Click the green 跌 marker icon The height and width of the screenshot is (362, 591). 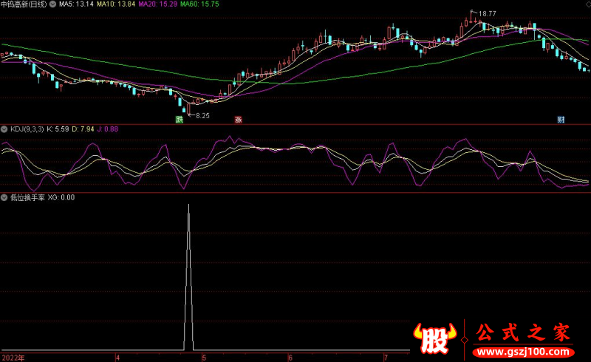tap(179, 119)
